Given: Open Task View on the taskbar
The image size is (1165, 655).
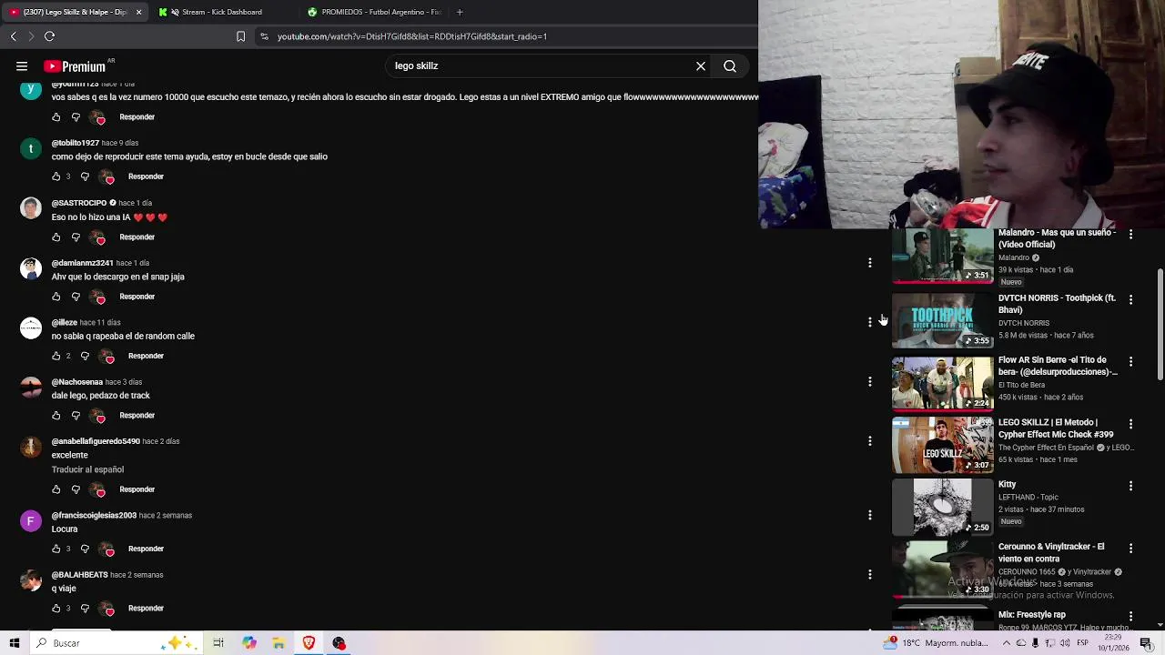Looking at the screenshot, I should coord(218,643).
